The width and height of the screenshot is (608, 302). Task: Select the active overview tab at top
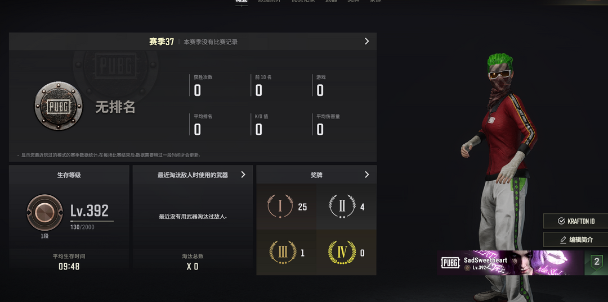click(241, 2)
